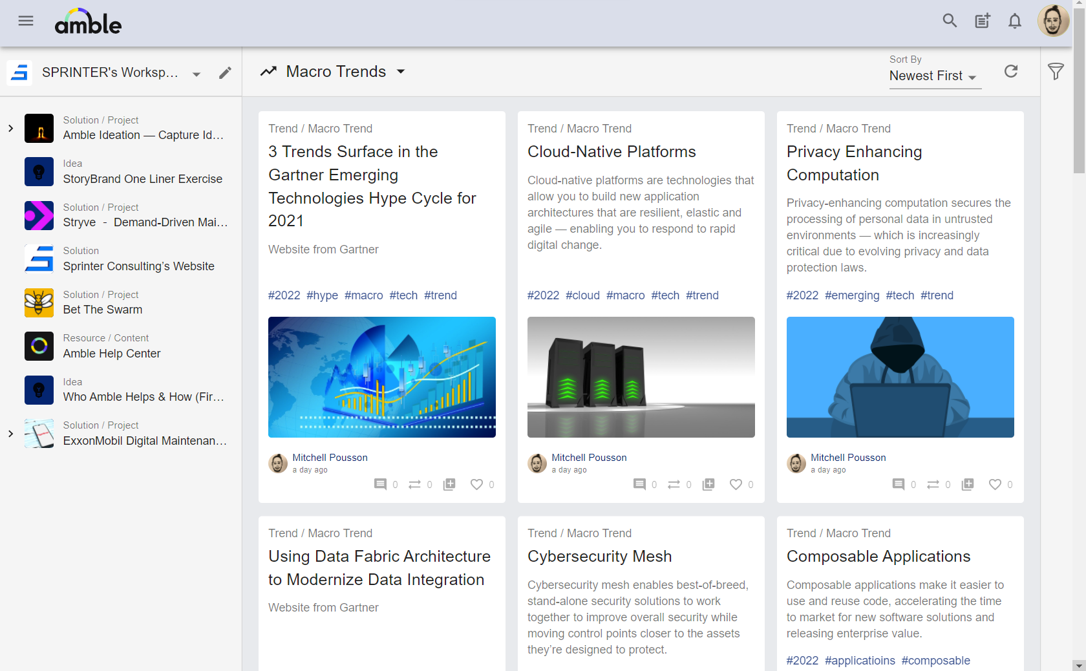Click the Amble Help Center icon
This screenshot has width=1086, height=671.
coord(39,346)
